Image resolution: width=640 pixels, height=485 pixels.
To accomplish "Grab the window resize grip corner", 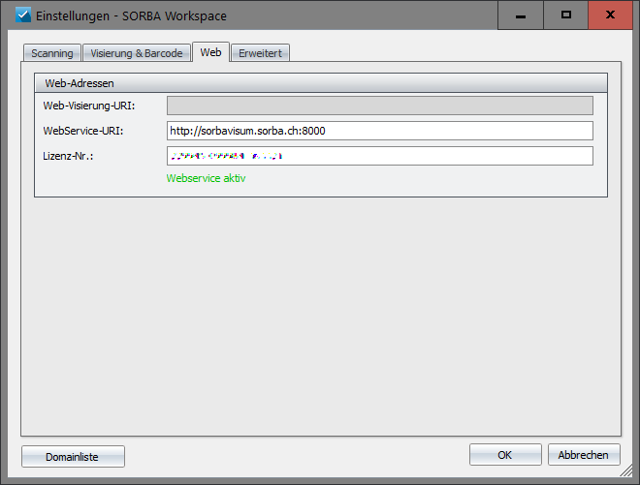I will pos(626,471).
